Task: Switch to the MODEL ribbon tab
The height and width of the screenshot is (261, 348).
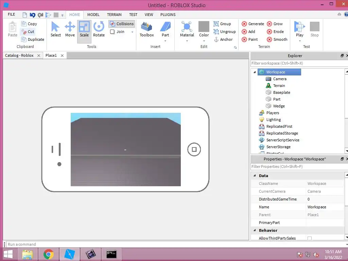Action: point(93,15)
